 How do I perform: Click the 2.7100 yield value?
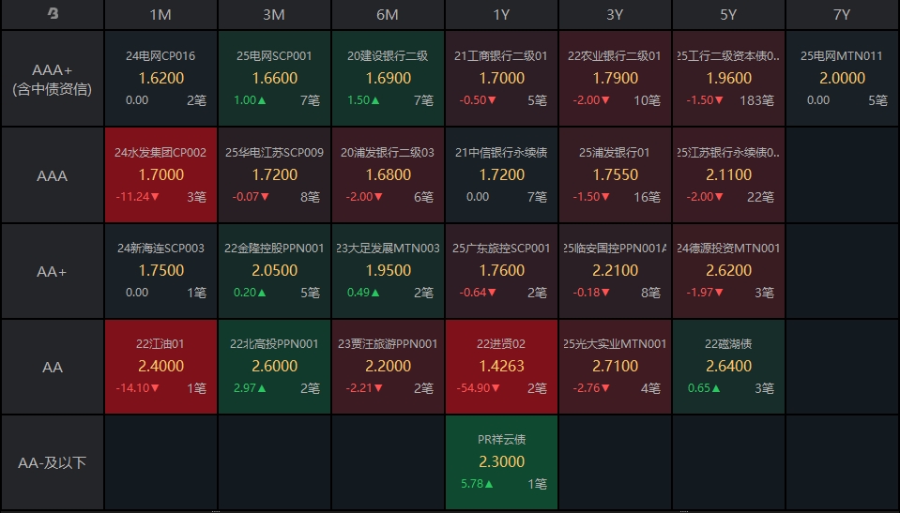(615, 366)
